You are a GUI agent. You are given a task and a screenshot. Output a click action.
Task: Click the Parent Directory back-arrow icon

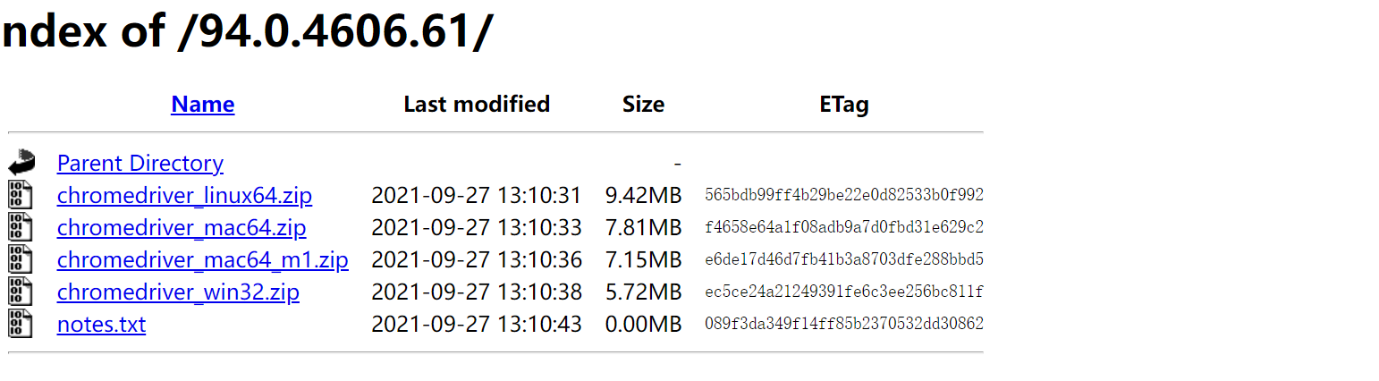[x=21, y=163]
